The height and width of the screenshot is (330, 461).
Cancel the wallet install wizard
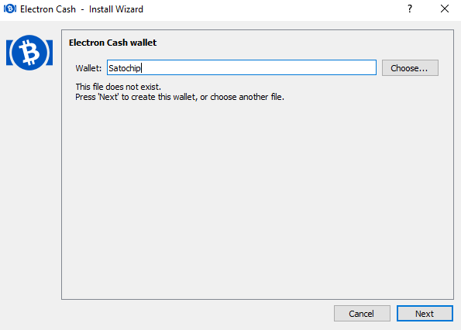pyautogui.click(x=362, y=314)
